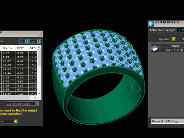Select the 13.99 grams cell
The height and width of the screenshot is (138, 184).
(x=8, y=73)
